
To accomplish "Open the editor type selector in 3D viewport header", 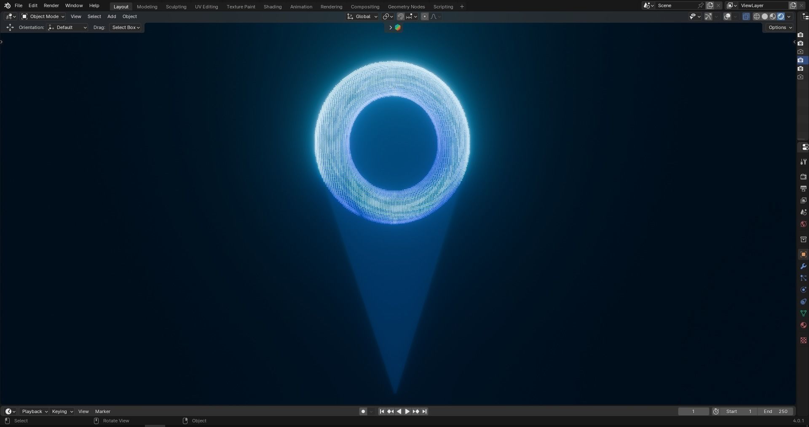I will 11,16.
